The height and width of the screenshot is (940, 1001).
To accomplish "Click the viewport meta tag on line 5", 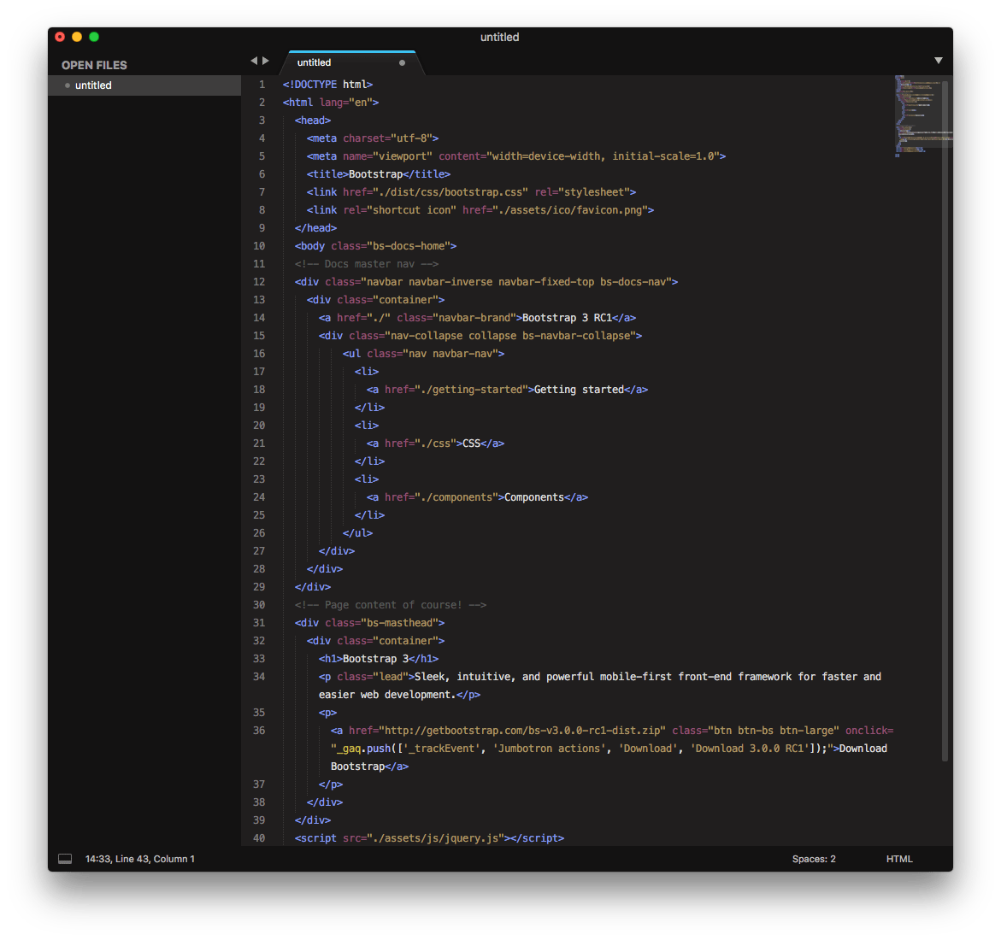I will [515, 156].
